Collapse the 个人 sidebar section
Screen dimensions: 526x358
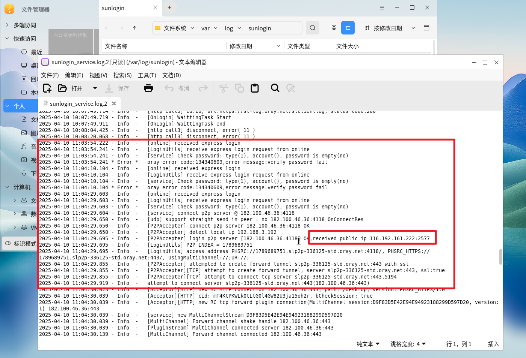7,106
